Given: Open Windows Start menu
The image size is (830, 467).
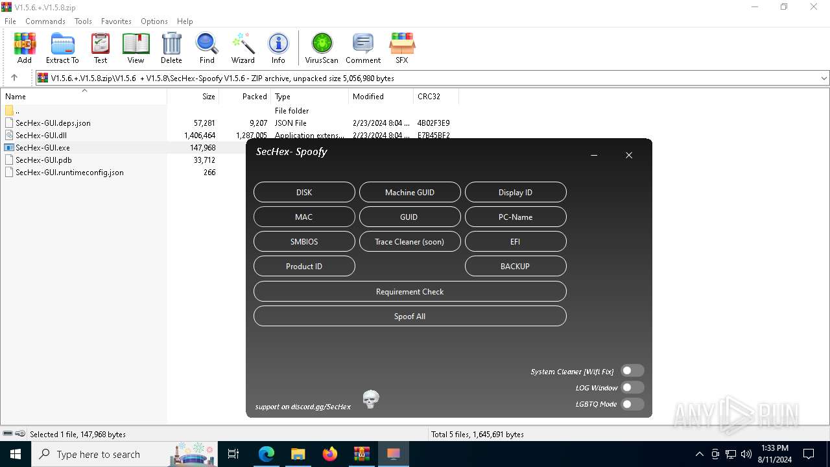Looking at the screenshot, I should pyautogui.click(x=16, y=454).
